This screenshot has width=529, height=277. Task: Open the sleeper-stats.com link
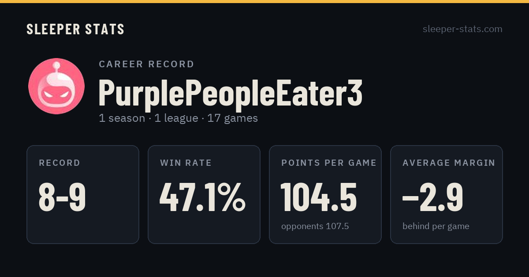click(462, 29)
